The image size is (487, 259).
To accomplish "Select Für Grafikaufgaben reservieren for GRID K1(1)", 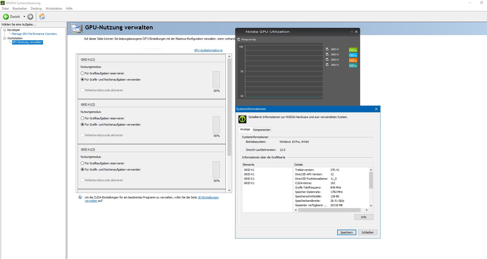I will click(x=82, y=73).
